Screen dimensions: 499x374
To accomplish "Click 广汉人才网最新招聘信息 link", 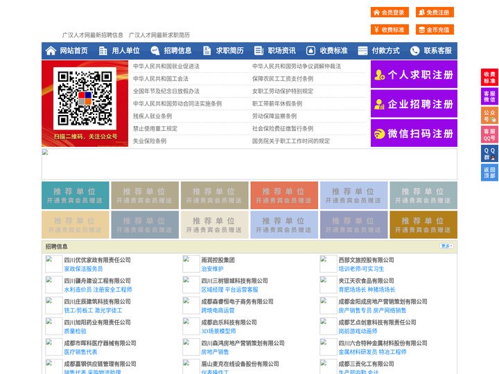I will click(93, 35).
